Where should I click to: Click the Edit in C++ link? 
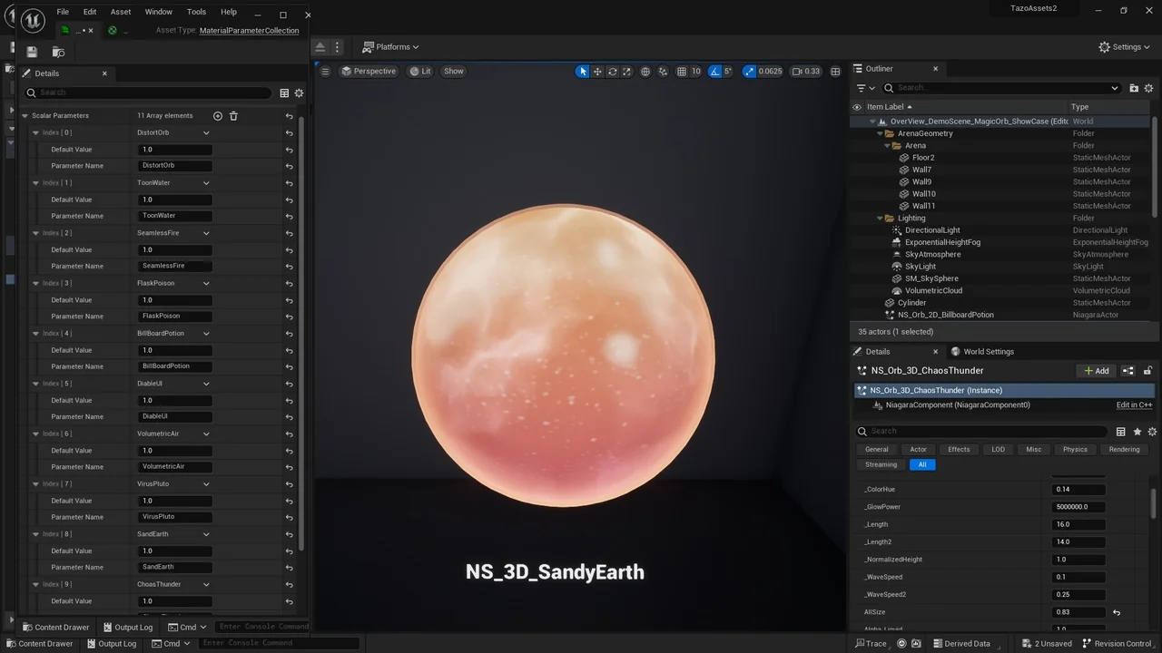click(x=1134, y=404)
